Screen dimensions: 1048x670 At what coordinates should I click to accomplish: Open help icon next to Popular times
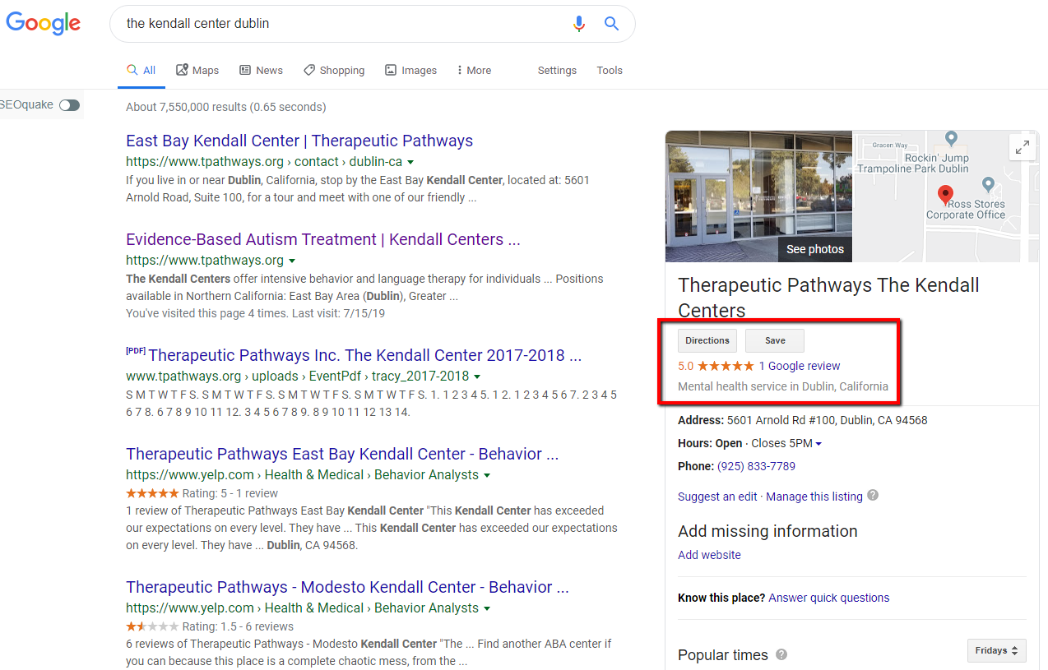[x=781, y=655]
